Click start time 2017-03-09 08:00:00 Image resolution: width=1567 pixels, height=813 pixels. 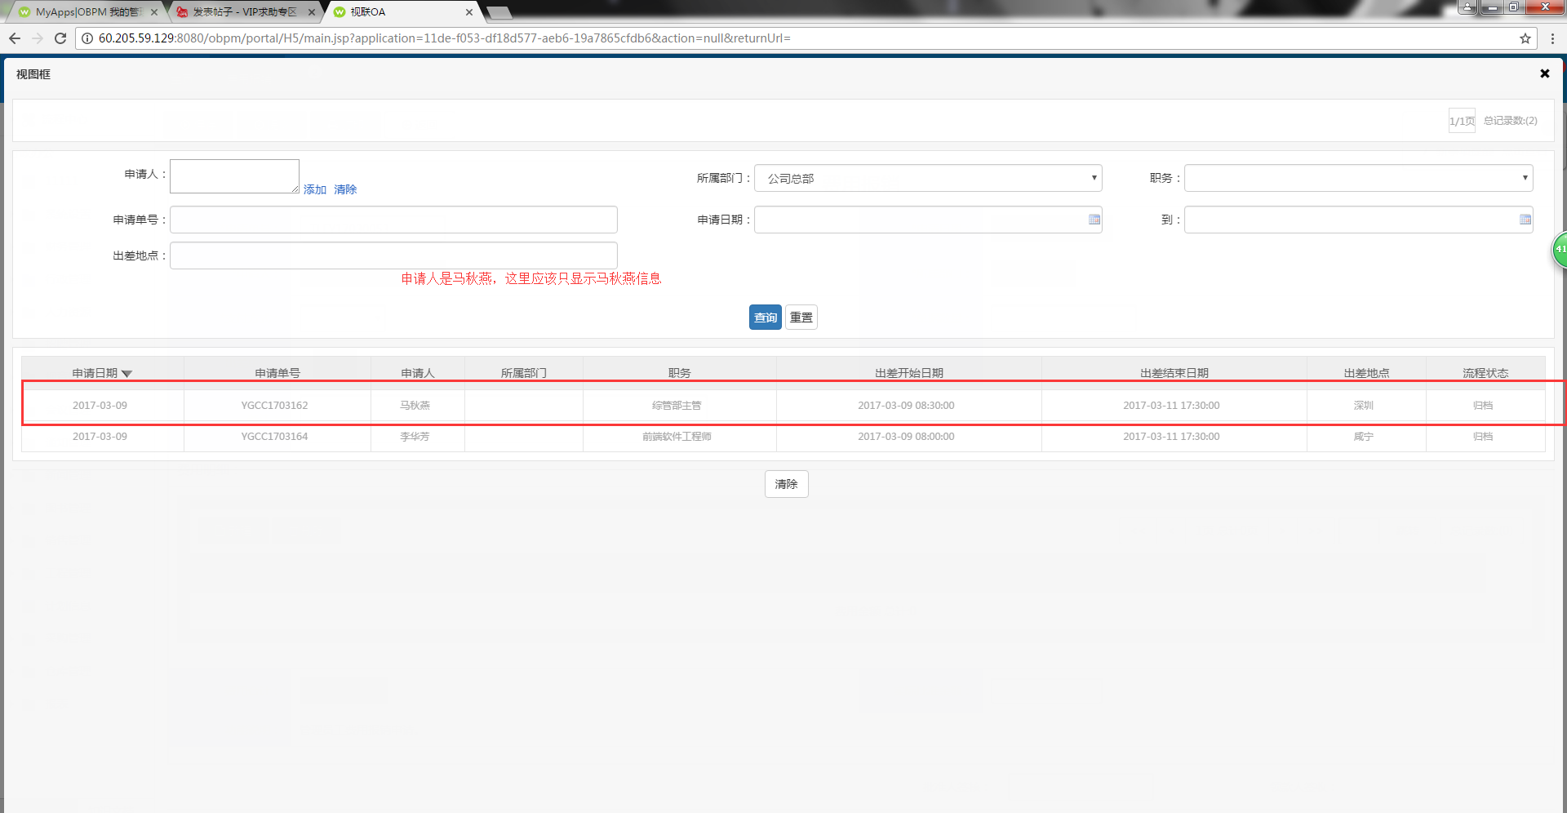point(906,437)
